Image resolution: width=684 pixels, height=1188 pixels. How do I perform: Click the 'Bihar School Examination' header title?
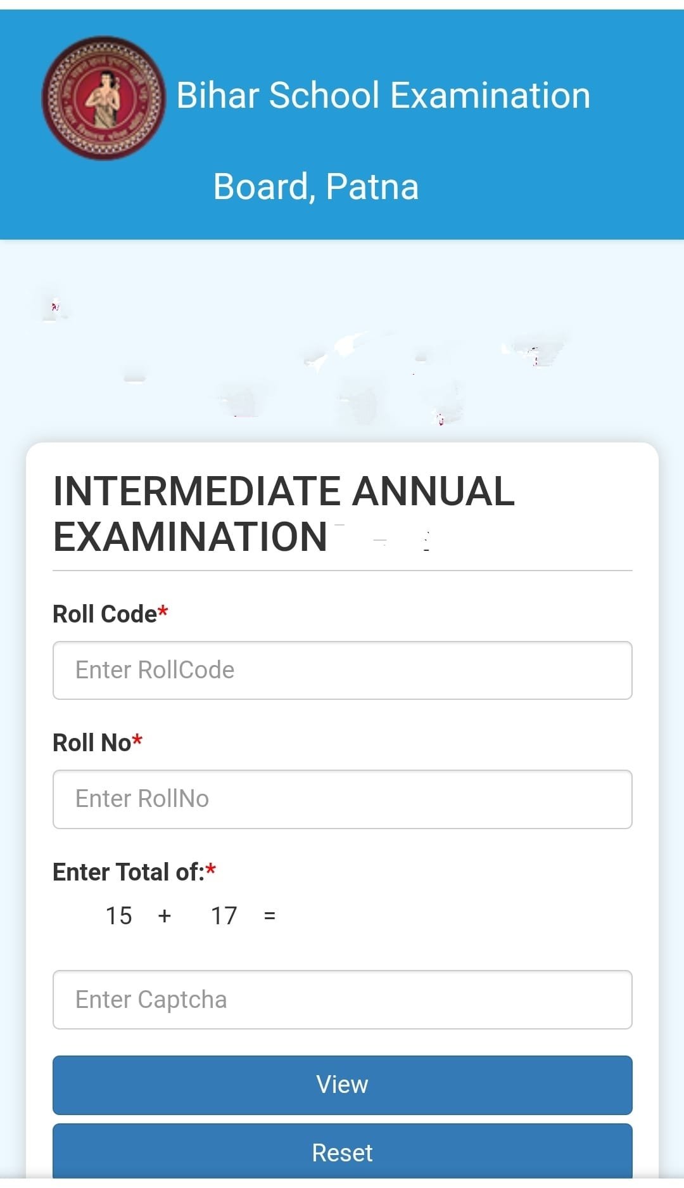[x=383, y=96]
